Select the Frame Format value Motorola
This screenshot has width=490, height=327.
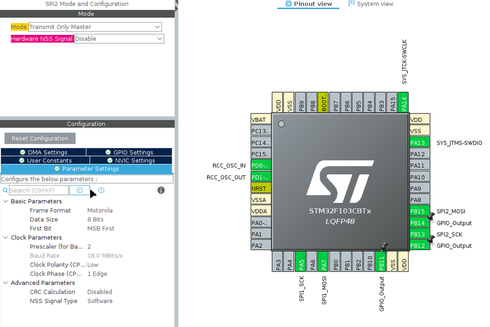[100, 210]
